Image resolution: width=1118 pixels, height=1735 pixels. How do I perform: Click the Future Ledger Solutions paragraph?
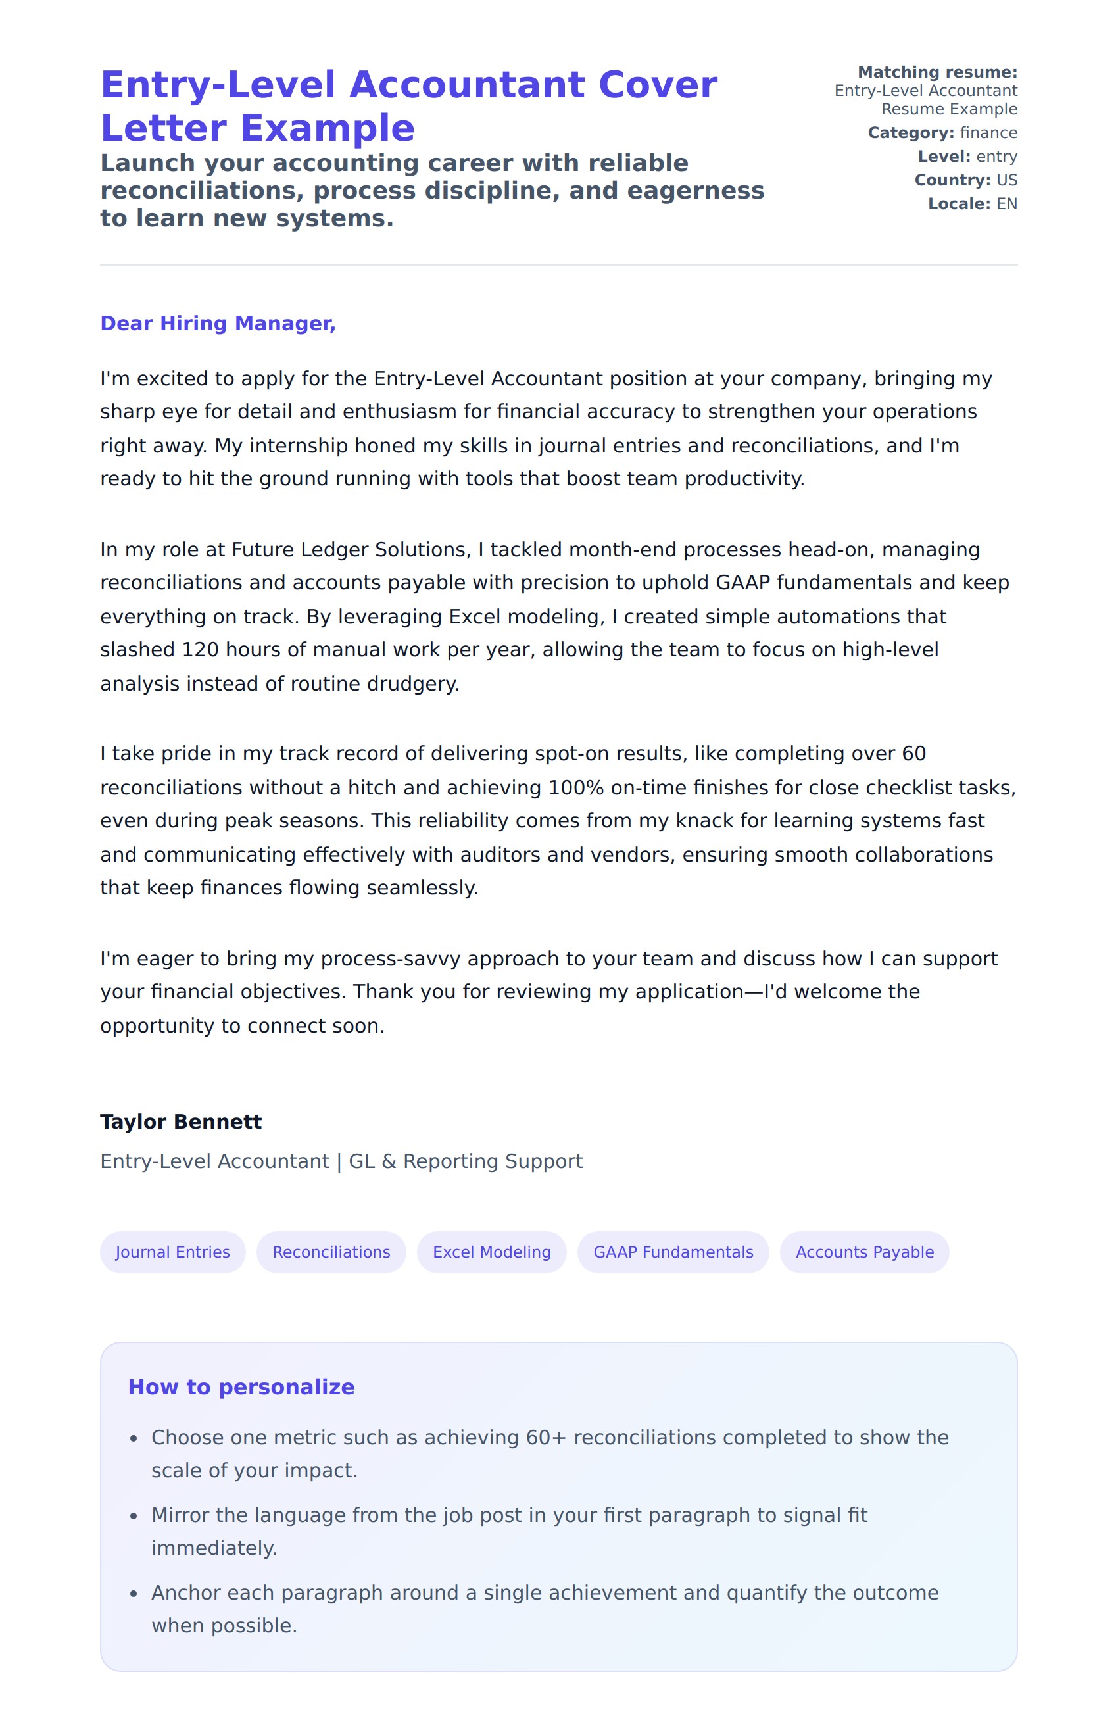[555, 616]
